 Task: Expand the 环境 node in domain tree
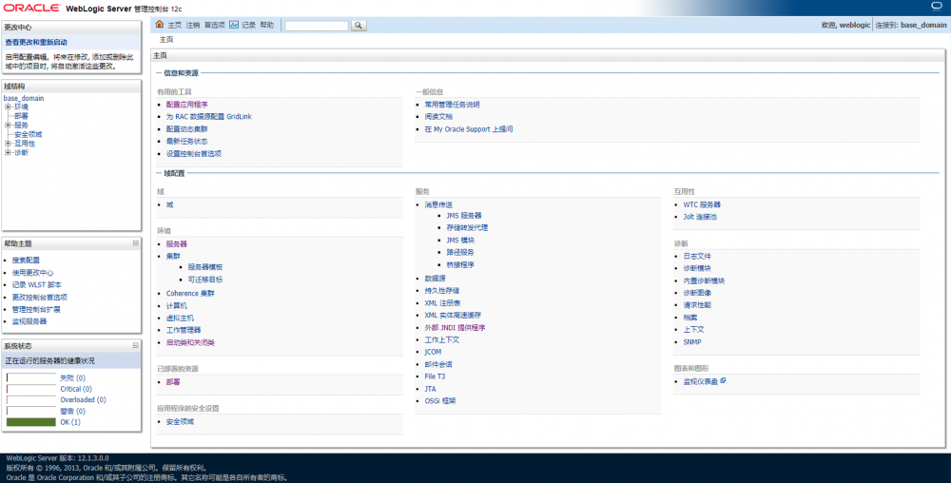(8, 106)
